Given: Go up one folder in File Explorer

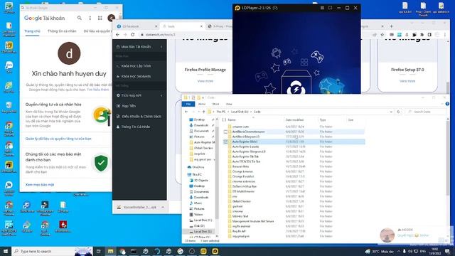Looking at the screenshot, I should 203,112.
